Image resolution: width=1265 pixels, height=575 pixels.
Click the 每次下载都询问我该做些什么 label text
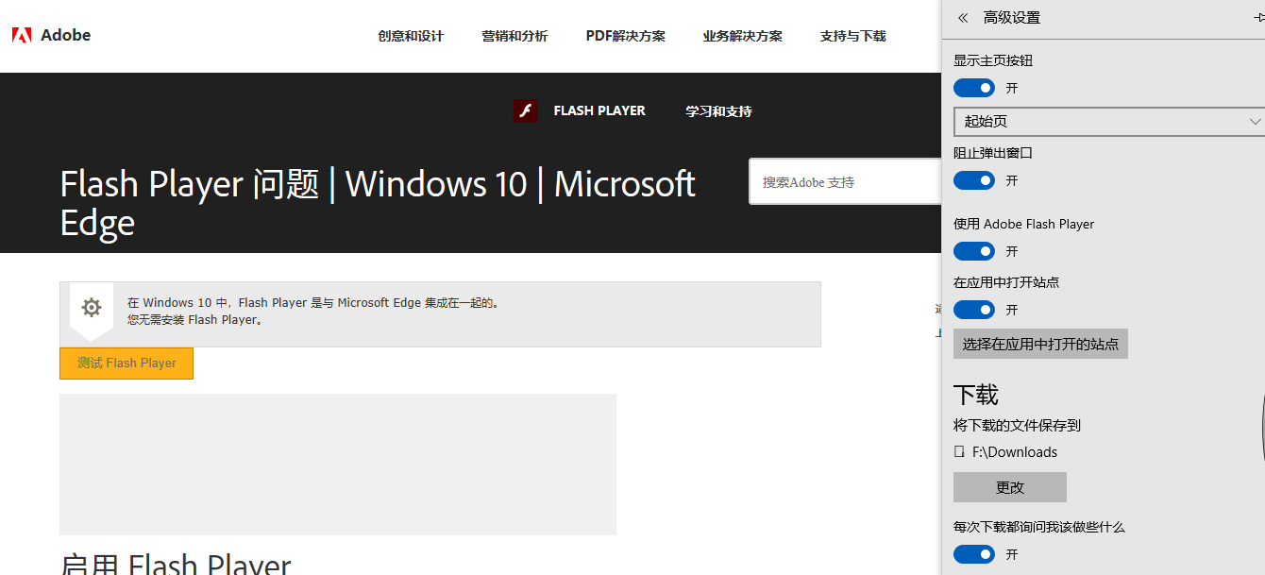coord(1039,527)
